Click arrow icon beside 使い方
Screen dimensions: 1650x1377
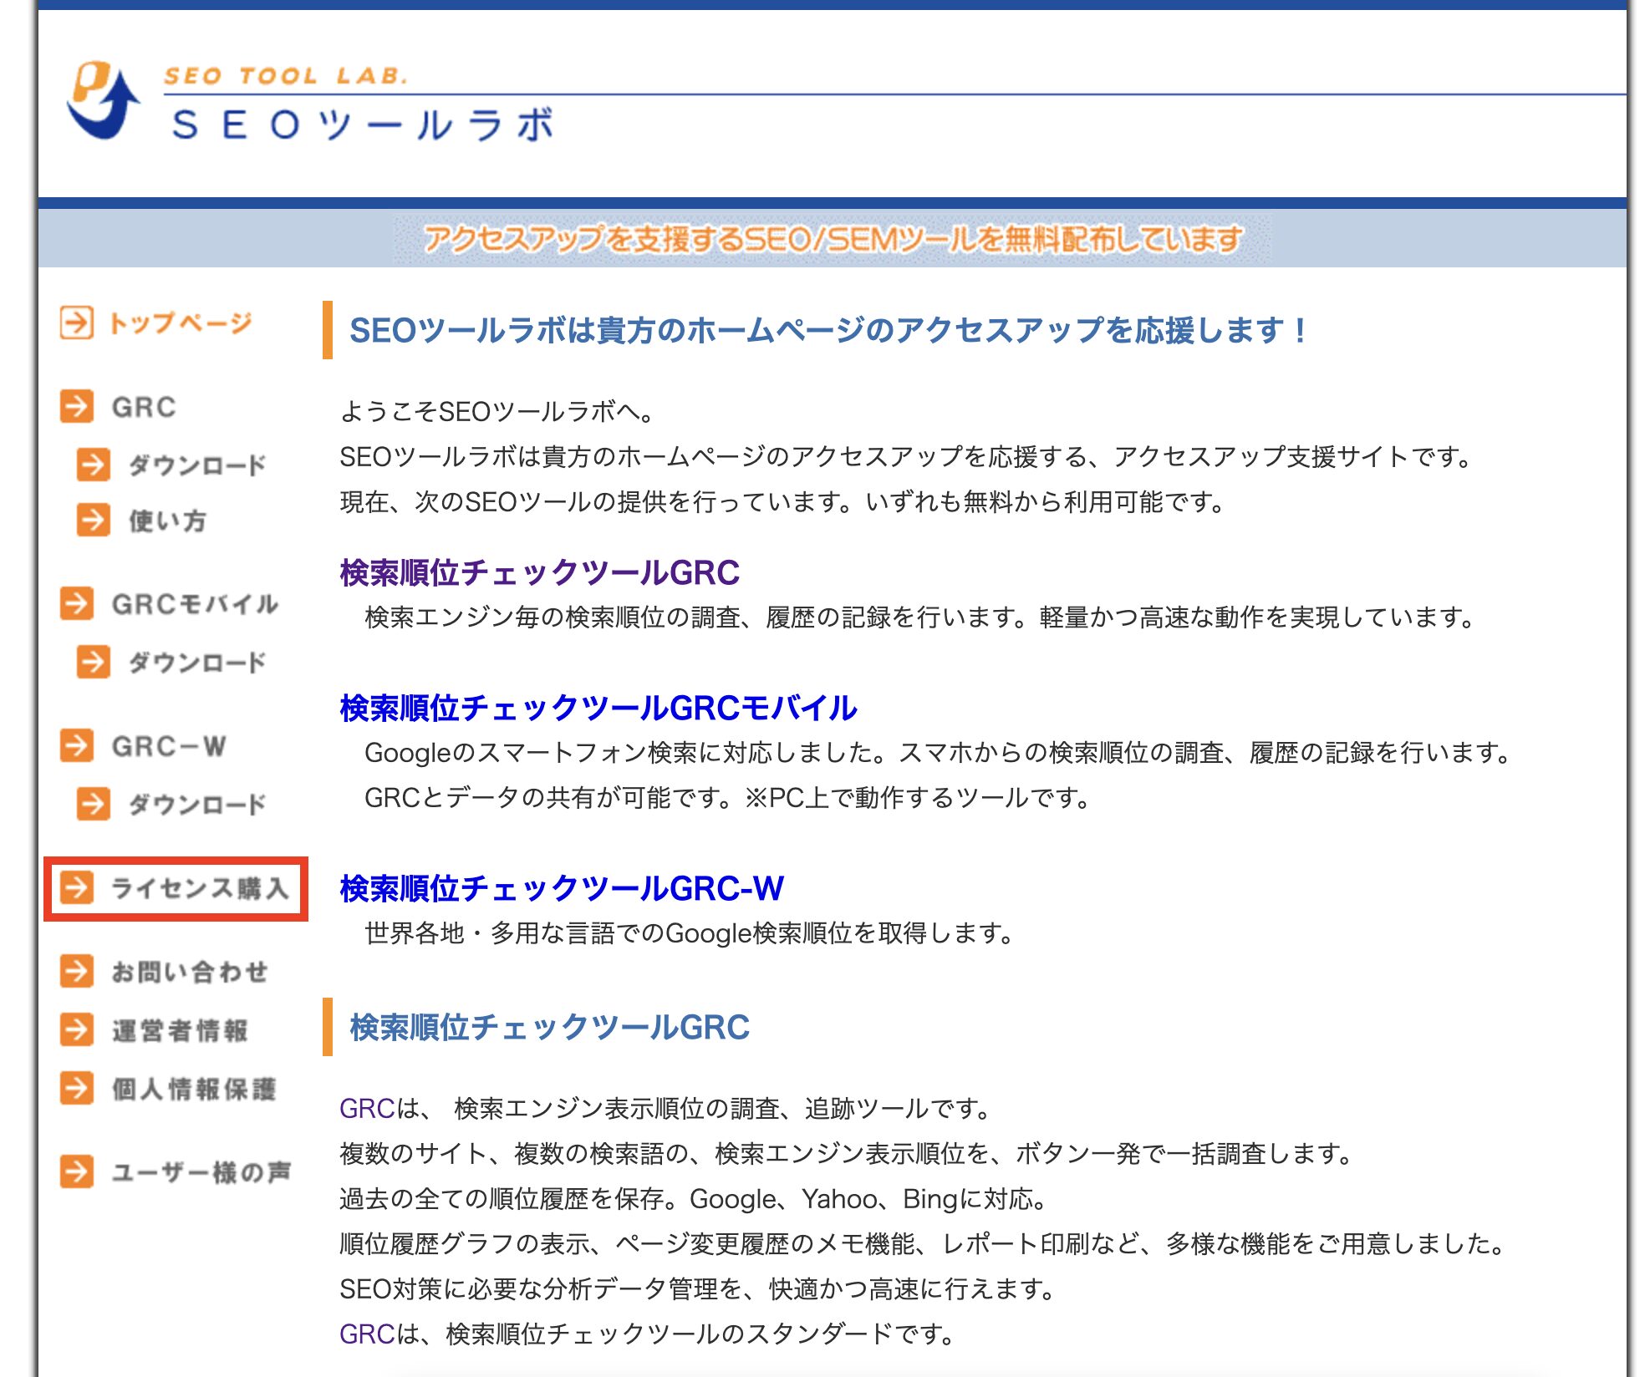pos(93,520)
